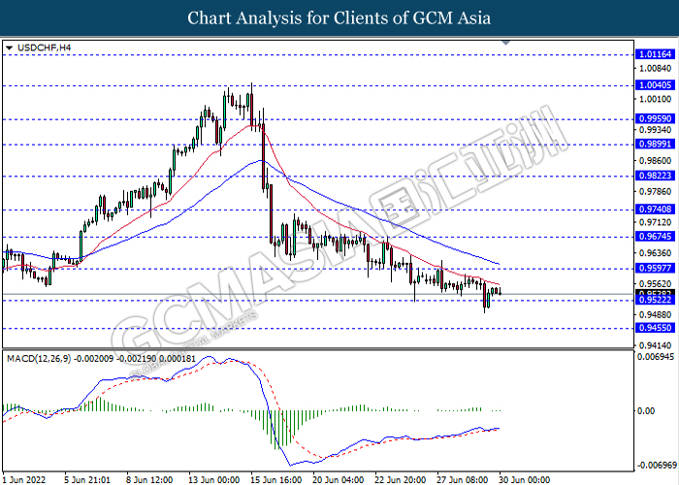Viewport: 679px width, 485px height.
Task: Select the 0.94550 price level label
Action: (655, 328)
